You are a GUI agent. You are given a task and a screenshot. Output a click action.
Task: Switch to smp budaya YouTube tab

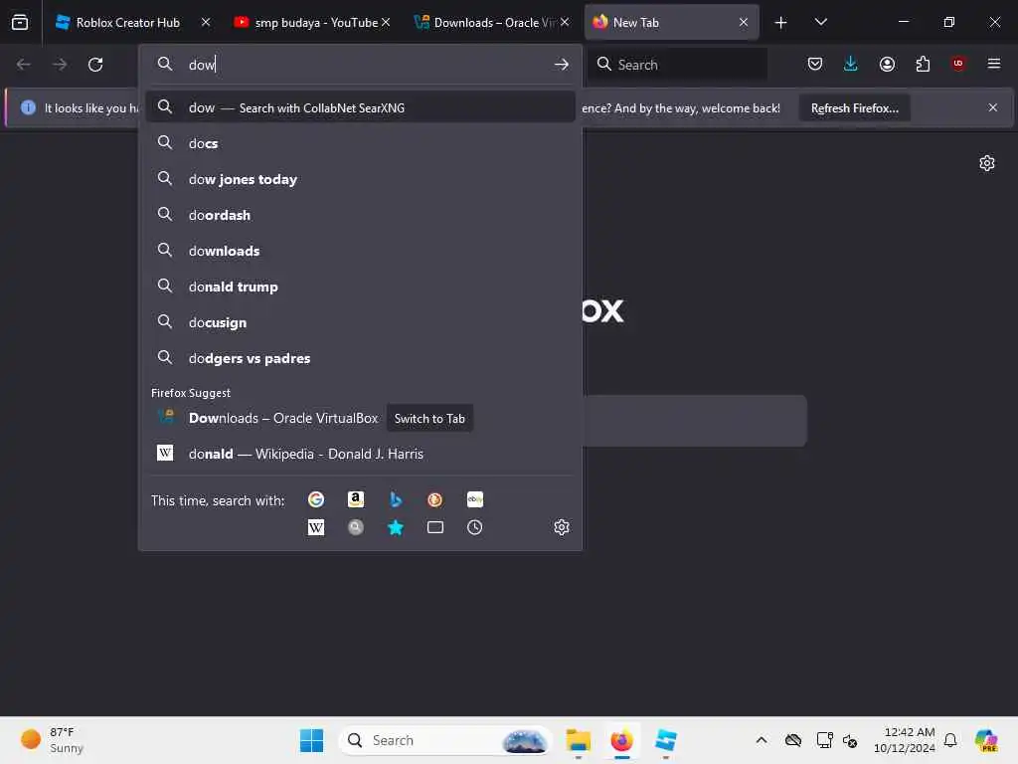tap(311, 22)
